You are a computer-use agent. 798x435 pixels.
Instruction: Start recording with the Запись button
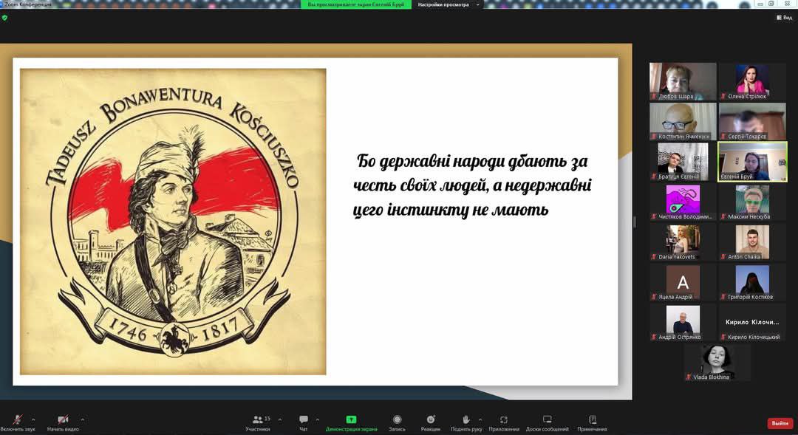click(397, 422)
